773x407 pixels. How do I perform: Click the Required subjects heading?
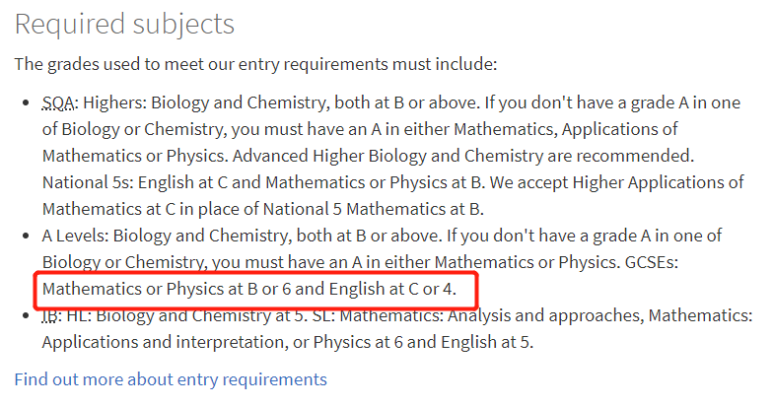[x=124, y=24]
